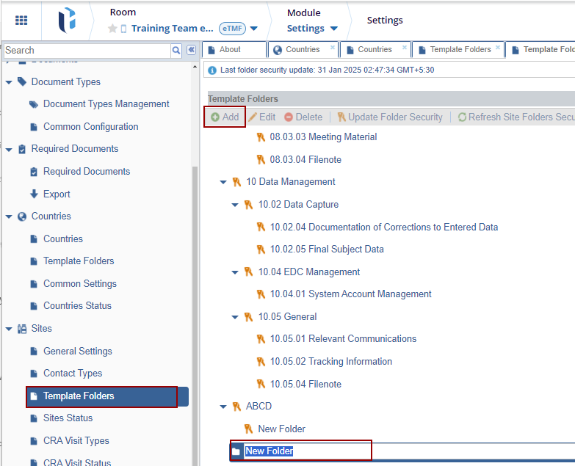This screenshot has height=466, width=575.
Task: Click the search magnifier icon
Action: [176, 51]
